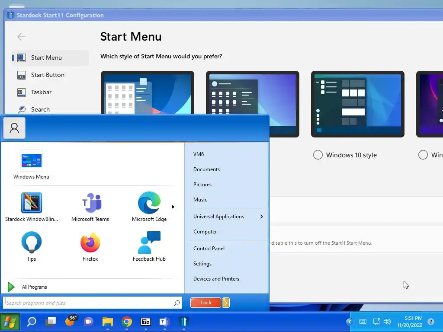This screenshot has width=443, height=332.
Task: Click the search magnifier in search box
Action: pos(177,303)
